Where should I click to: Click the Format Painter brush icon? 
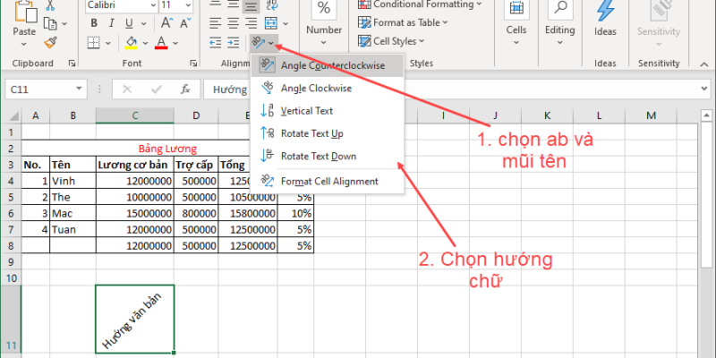coord(51,42)
